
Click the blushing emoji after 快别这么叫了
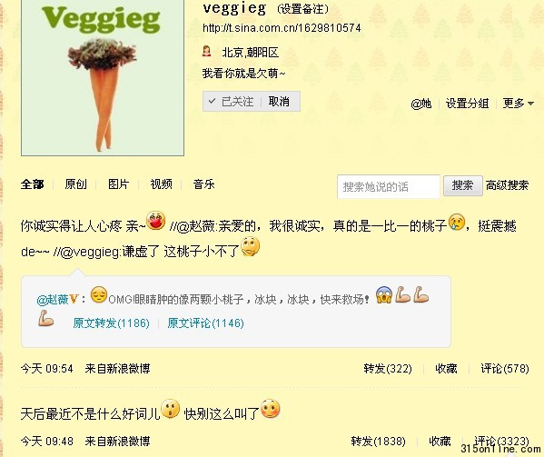tap(271, 409)
